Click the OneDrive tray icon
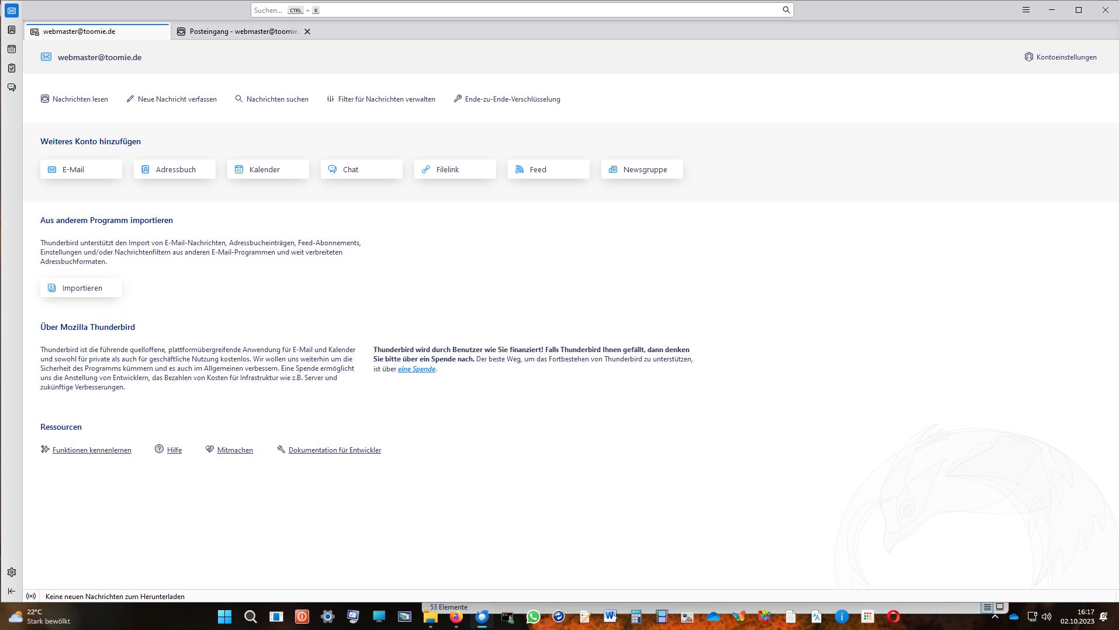The image size is (1119, 630). (1014, 617)
